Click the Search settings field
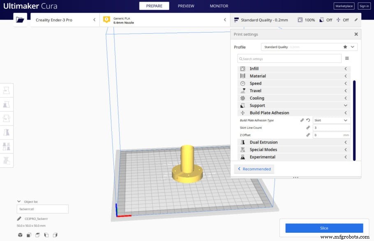This screenshot has width=374, height=241. (x=291, y=58)
